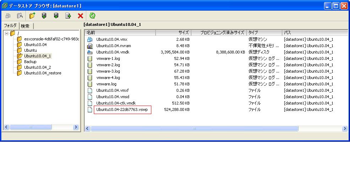The height and width of the screenshot is (169, 350).
Task: Click the vmware-3.log file entry
Action: click(x=108, y=71)
